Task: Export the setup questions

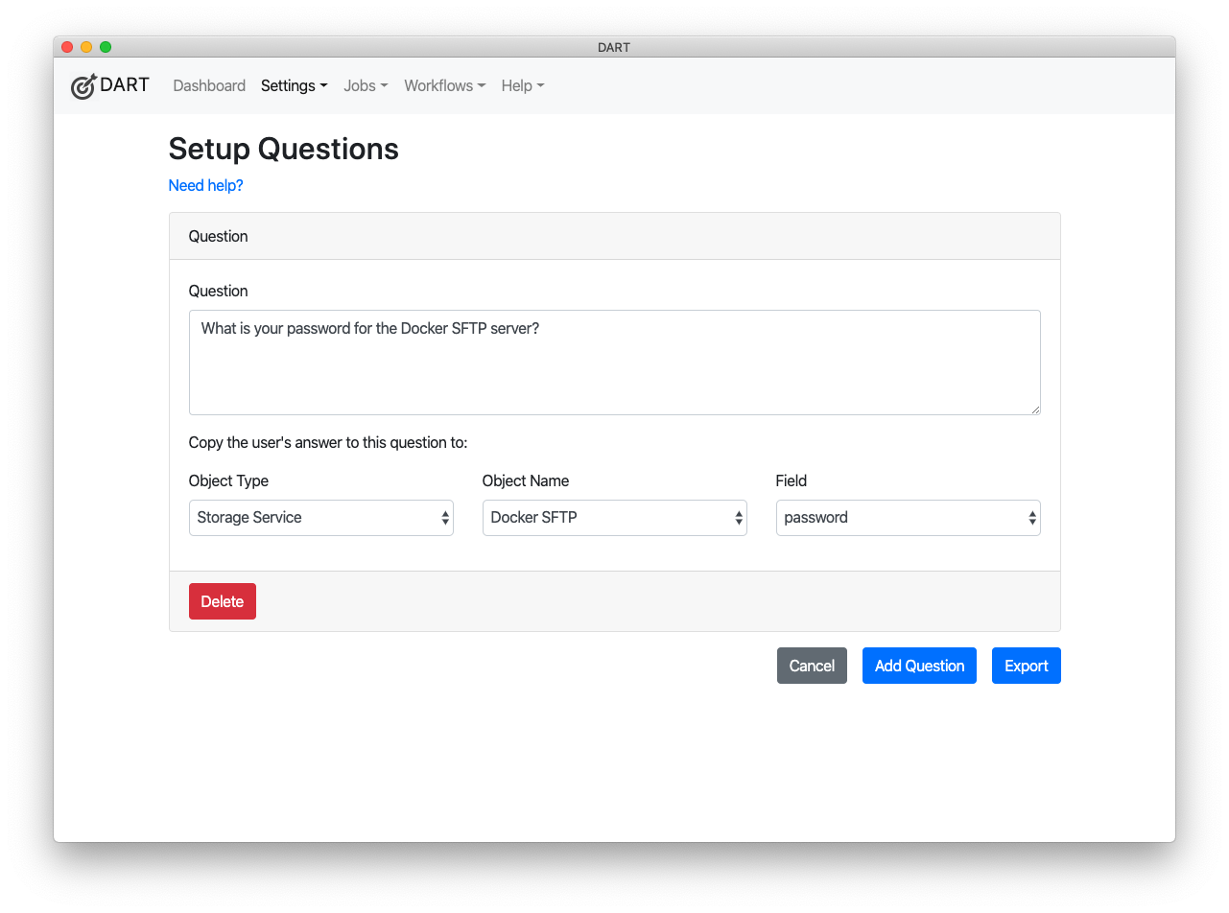Action: [x=1026, y=666]
